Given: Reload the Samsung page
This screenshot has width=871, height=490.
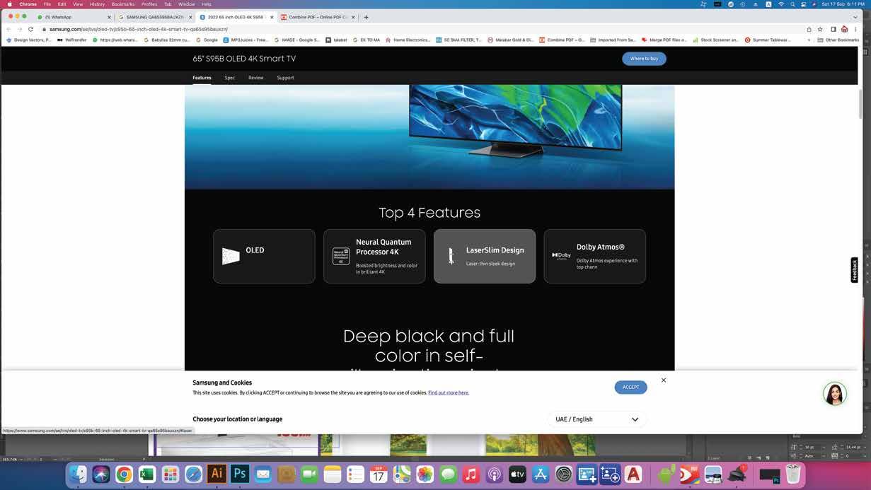Looking at the screenshot, I should 30,29.
